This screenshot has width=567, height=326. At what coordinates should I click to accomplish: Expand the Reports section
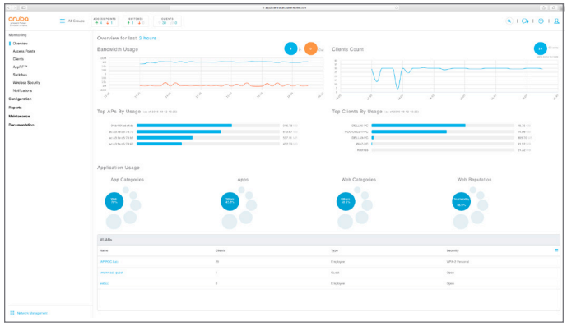15,108
